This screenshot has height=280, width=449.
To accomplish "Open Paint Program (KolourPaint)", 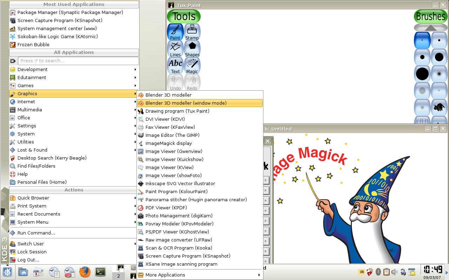I will 200,191.
